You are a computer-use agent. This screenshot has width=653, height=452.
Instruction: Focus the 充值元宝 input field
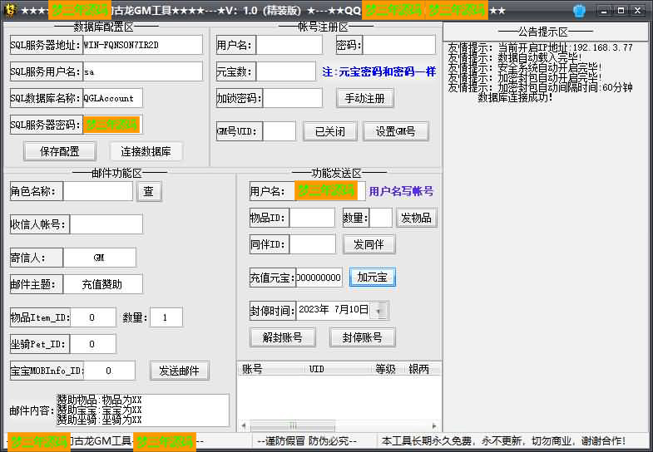319,278
